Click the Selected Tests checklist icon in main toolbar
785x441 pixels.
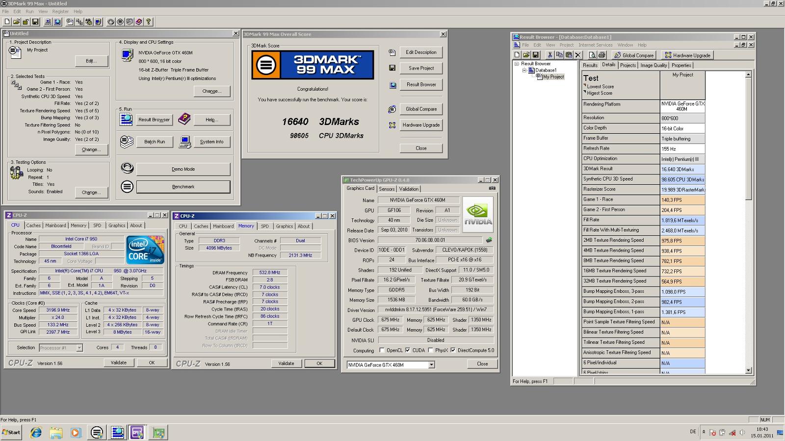point(79,22)
